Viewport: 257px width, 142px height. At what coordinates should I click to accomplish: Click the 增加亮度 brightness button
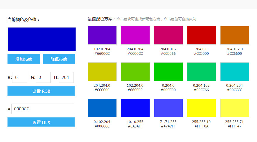[x=24, y=59]
